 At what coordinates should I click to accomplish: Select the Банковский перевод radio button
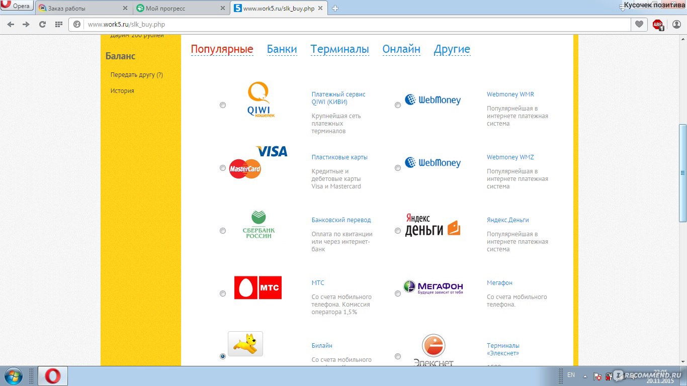(223, 231)
